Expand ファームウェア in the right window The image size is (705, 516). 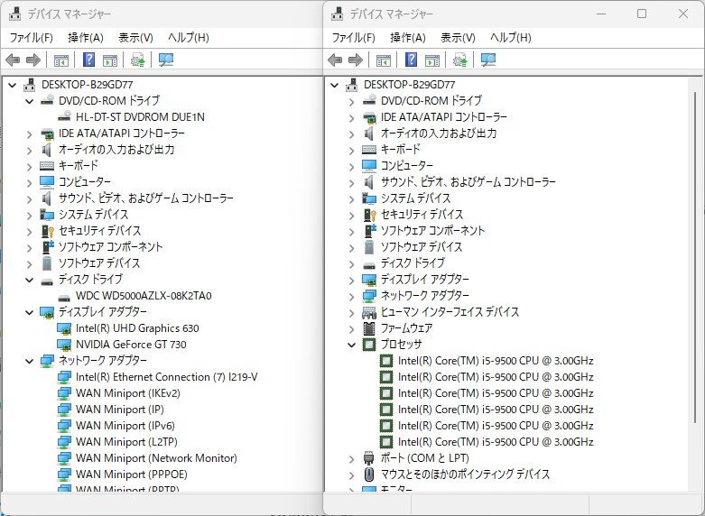click(x=352, y=328)
